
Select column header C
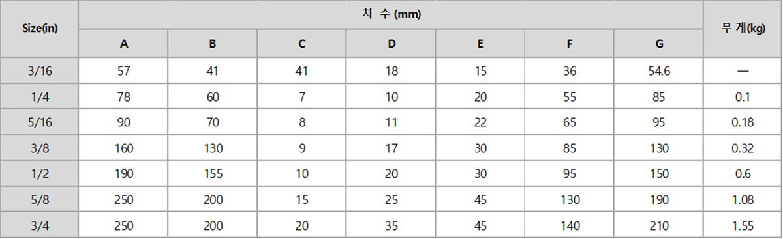pyautogui.click(x=301, y=44)
